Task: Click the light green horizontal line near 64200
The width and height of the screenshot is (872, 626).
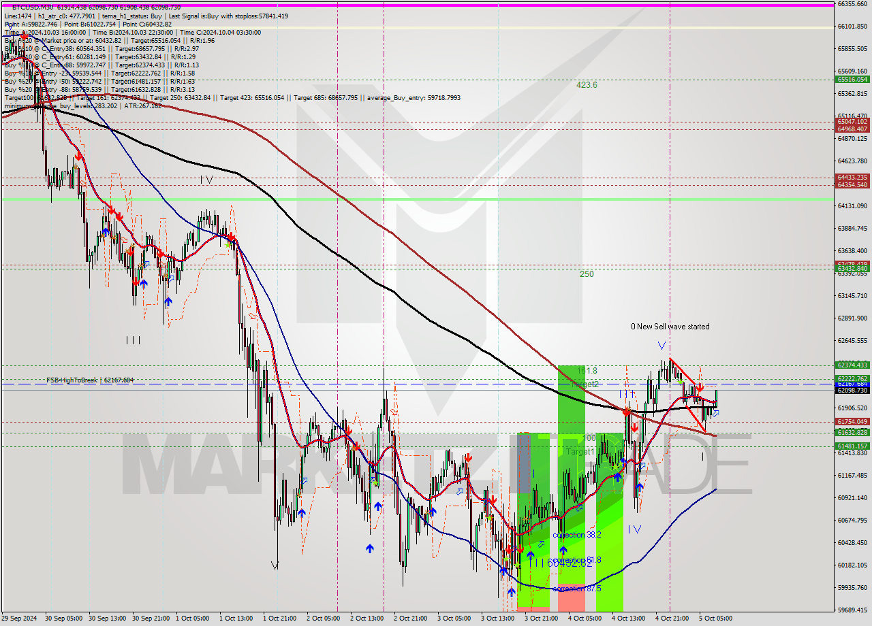Action: pos(417,199)
